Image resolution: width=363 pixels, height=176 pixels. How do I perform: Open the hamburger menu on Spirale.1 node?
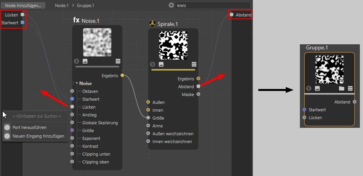[x=194, y=65]
